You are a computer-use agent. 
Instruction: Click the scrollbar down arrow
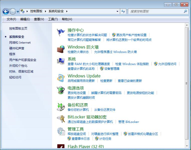coord(187,146)
